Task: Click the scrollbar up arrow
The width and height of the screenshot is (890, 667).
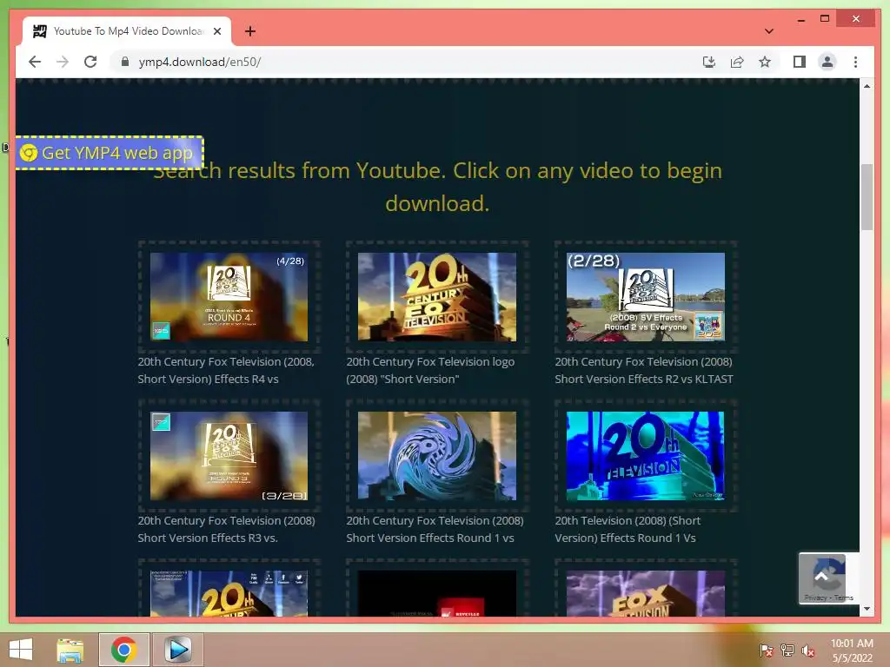Action: pyautogui.click(x=867, y=86)
